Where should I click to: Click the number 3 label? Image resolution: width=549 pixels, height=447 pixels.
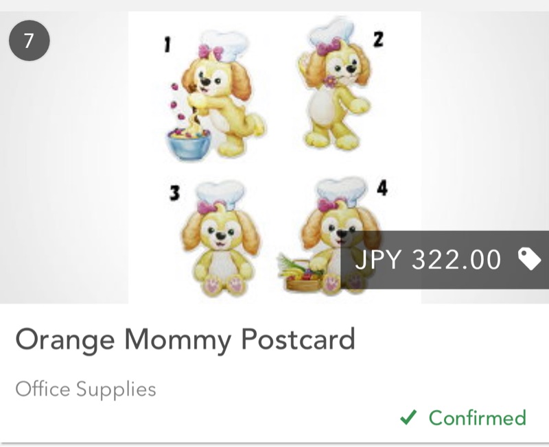click(x=174, y=193)
